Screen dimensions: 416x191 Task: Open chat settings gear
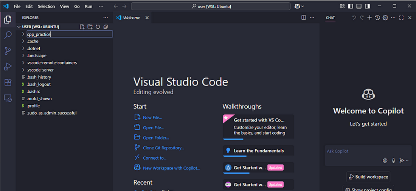[385, 18]
